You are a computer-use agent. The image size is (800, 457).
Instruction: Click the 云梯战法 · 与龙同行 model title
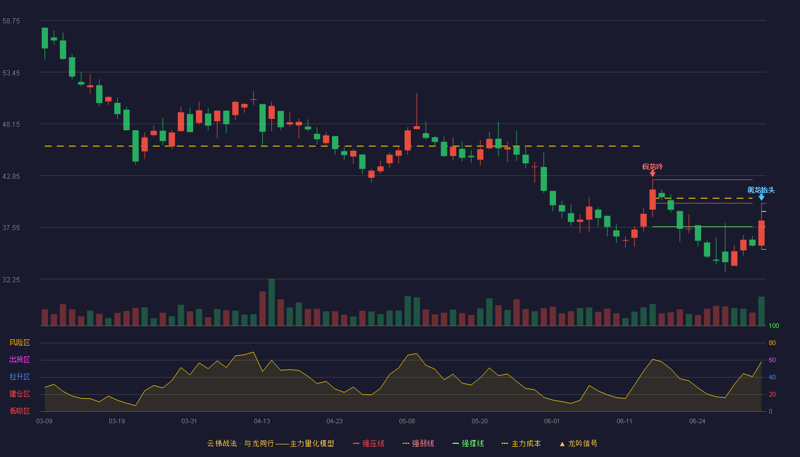click(270, 443)
